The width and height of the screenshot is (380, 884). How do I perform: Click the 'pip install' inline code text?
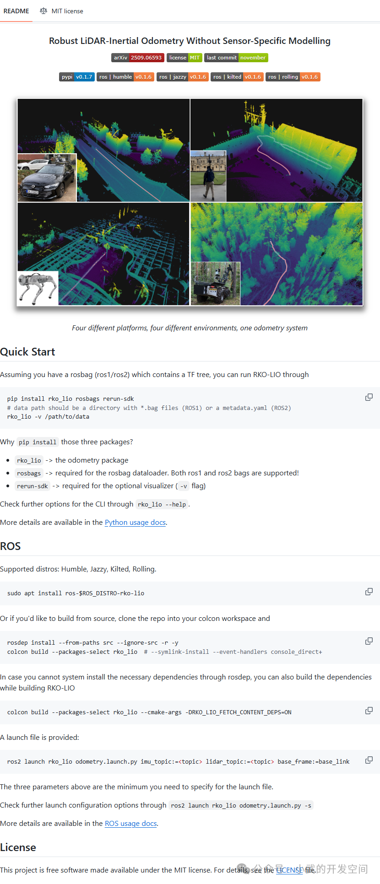click(x=38, y=442)
